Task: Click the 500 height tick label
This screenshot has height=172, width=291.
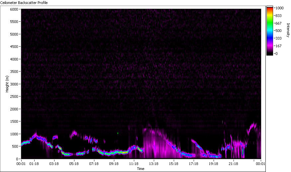Action: [x=15, y=146]
